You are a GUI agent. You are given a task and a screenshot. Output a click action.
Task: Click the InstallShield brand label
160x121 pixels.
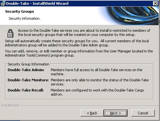[x=10, y=105]
